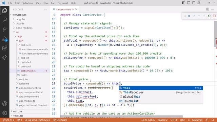Open the Search view in activity bar
217x122 pixels.
pos(4,20)
